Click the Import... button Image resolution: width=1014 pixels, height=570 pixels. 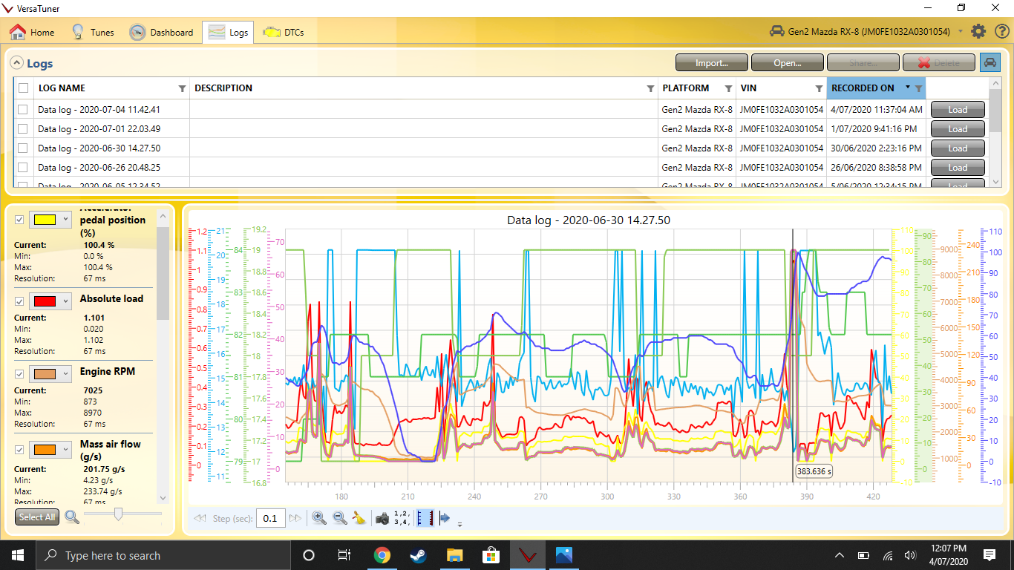712,63
